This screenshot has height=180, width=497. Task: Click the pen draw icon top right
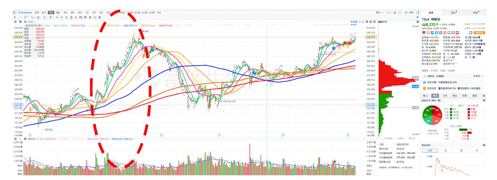[394, 13]
